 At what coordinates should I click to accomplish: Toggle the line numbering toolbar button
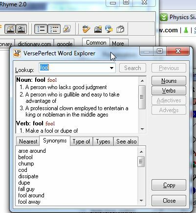tap(41, 29)
